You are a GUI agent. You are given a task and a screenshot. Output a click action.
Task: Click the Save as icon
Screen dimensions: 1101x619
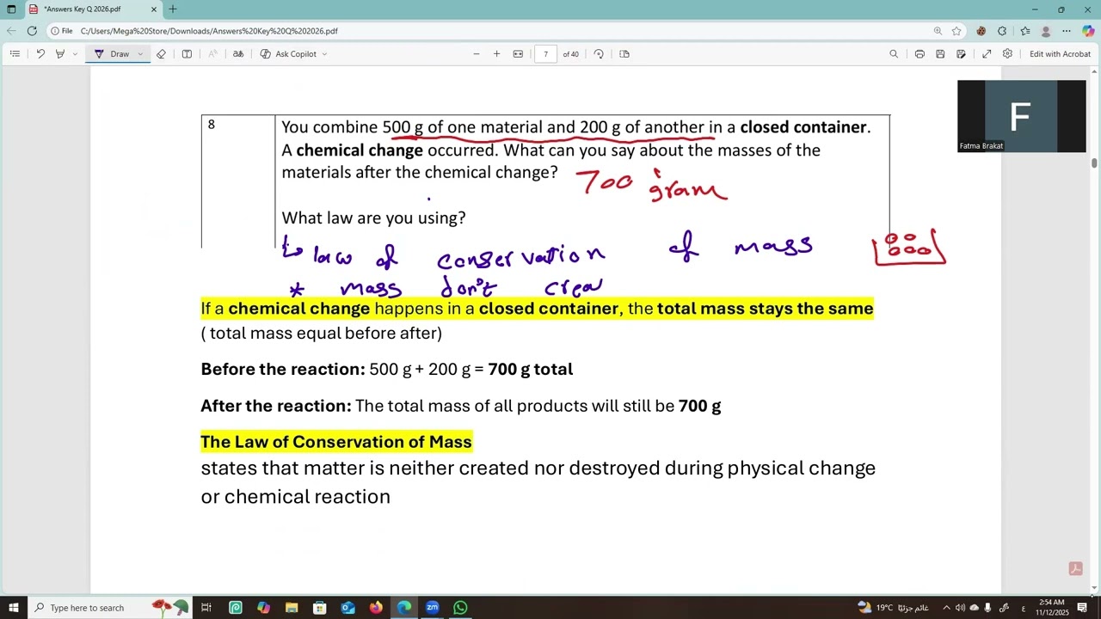click(x=961, y=54)
